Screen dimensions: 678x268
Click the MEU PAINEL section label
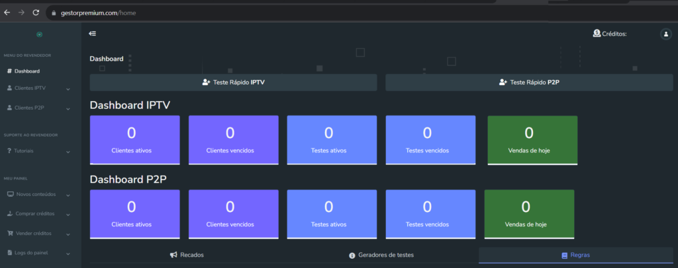16,178
